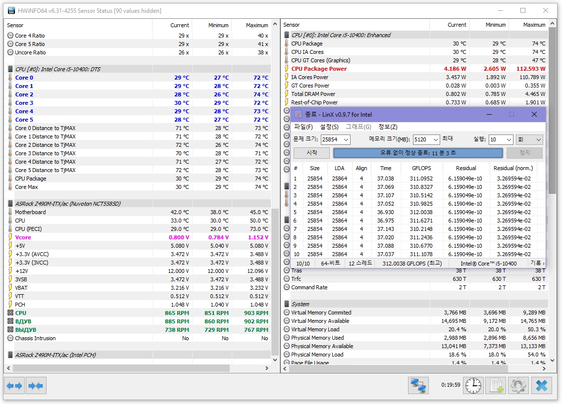Viewport: 562px width, 404px height.
Task: Click the 시작 start button in LinX
Action: click(311, 153)
